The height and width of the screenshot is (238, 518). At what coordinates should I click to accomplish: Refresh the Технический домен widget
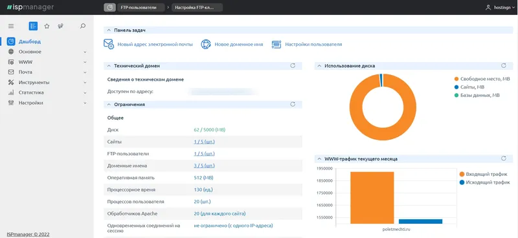coord(293,66)
